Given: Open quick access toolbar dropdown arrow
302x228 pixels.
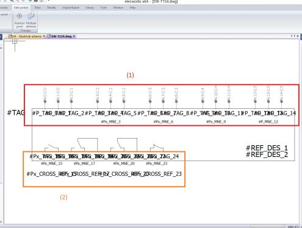Looking at the screenshot, I should (48, 1).
